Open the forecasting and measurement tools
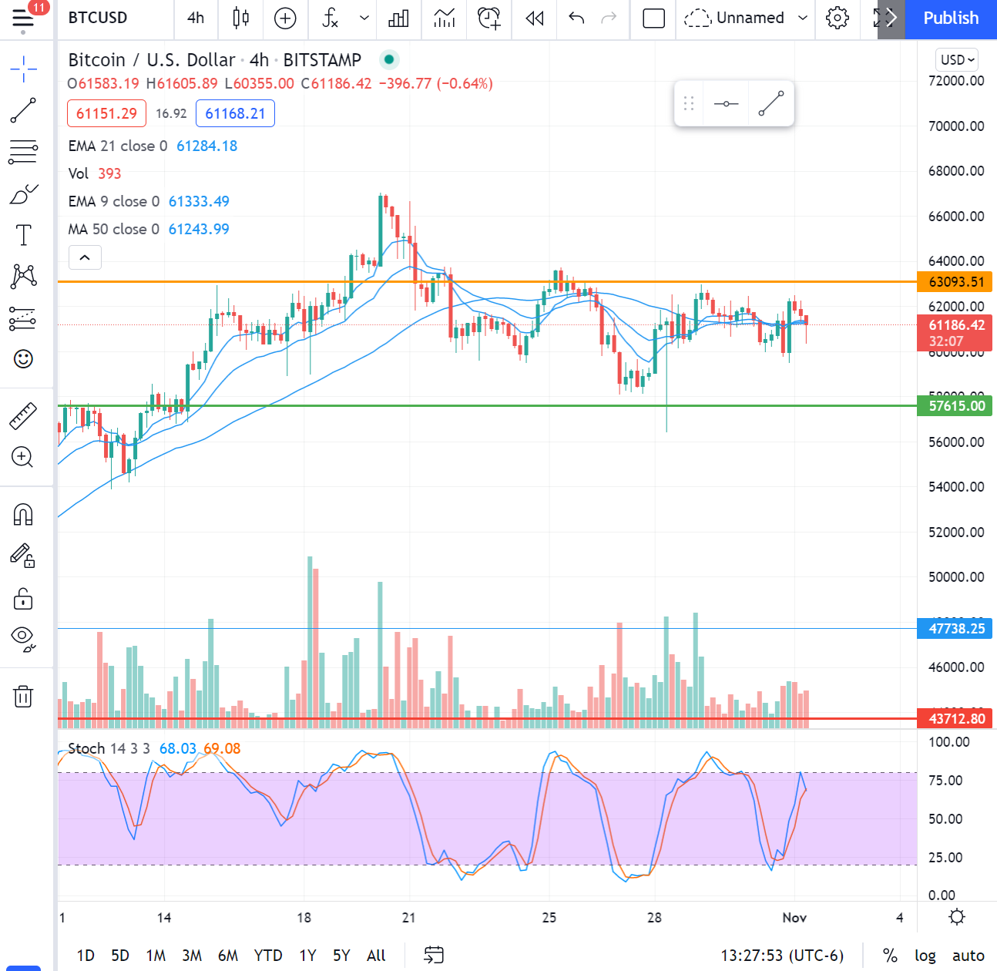The height and width of the screenshot is (971, 997). [x=23, y=318]
